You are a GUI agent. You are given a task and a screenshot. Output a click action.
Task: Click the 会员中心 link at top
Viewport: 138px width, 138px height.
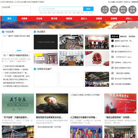[x=127, y=2]
